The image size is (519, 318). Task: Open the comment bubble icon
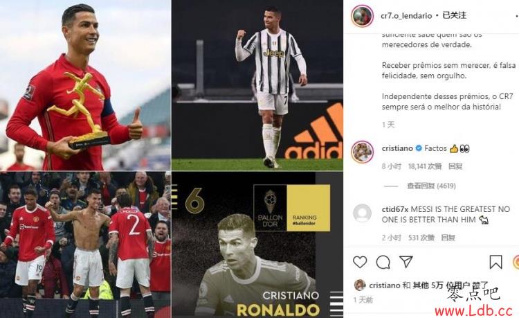pos(383,262)
